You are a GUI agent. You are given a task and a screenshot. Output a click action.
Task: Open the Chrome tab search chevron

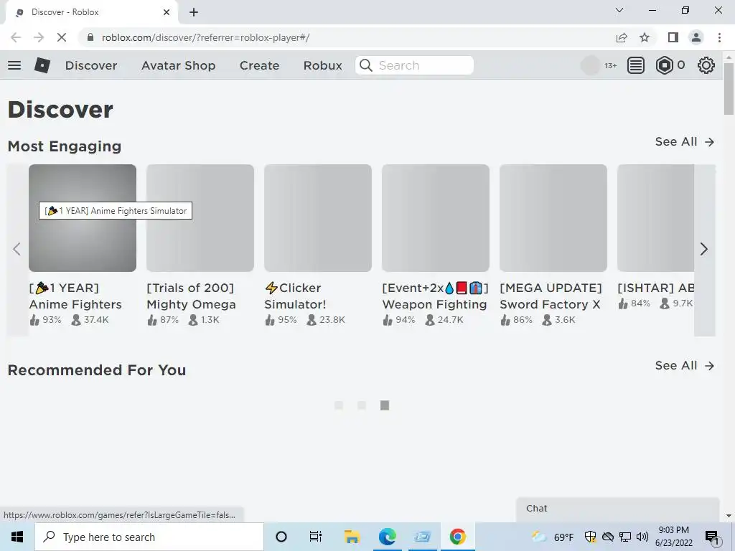pyautogui.click(x=619, y=10)
